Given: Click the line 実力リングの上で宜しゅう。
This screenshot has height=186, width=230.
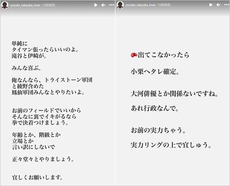Looking at the screenshot, I should 171,145.
